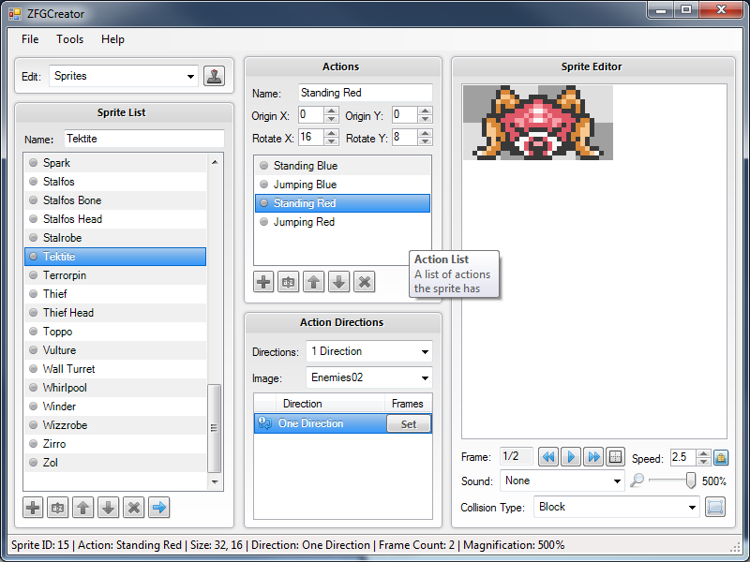Rename sprite using Sprite List rename icon

[58, 508]
